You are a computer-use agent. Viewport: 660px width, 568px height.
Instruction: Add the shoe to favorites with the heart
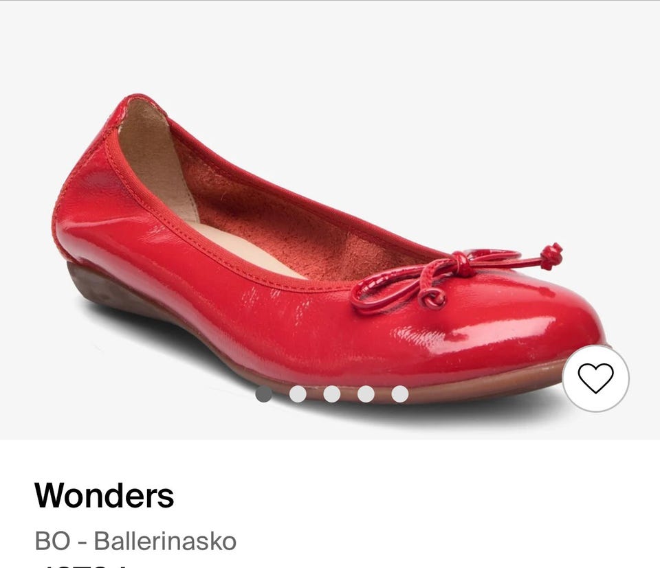595,378
